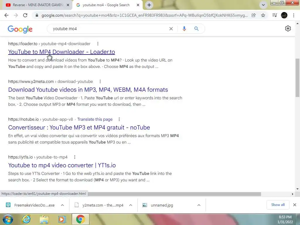300x225 pixels.
Task: Open Windows Media Player taskbar icon
Action: (62, 219)
